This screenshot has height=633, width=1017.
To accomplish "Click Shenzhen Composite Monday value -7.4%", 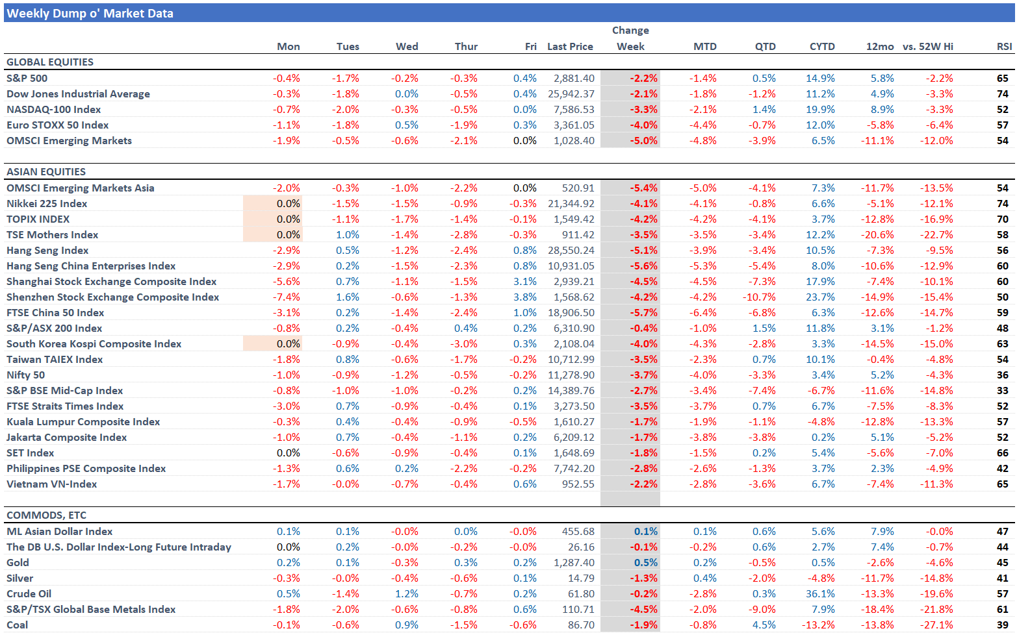I will coord(286,297).
